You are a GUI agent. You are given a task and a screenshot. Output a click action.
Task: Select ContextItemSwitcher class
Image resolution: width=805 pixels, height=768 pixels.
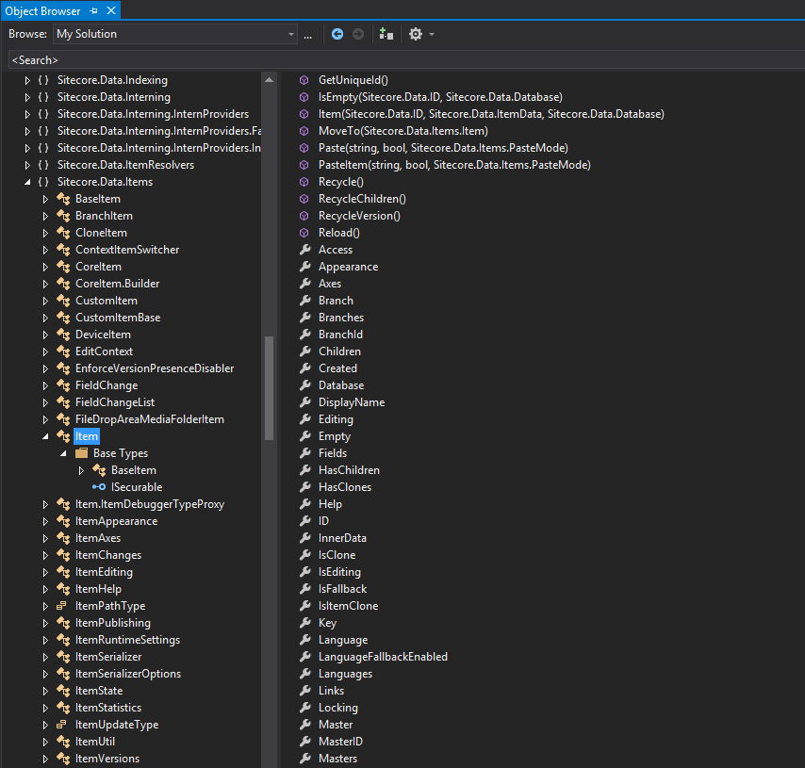[127, 250]
